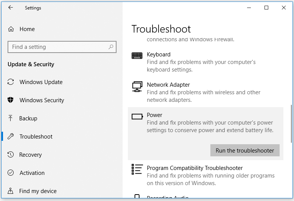Click the Activation checkmark circle icon
This screenshot has height=201, width=294.
tap(11, 173)
